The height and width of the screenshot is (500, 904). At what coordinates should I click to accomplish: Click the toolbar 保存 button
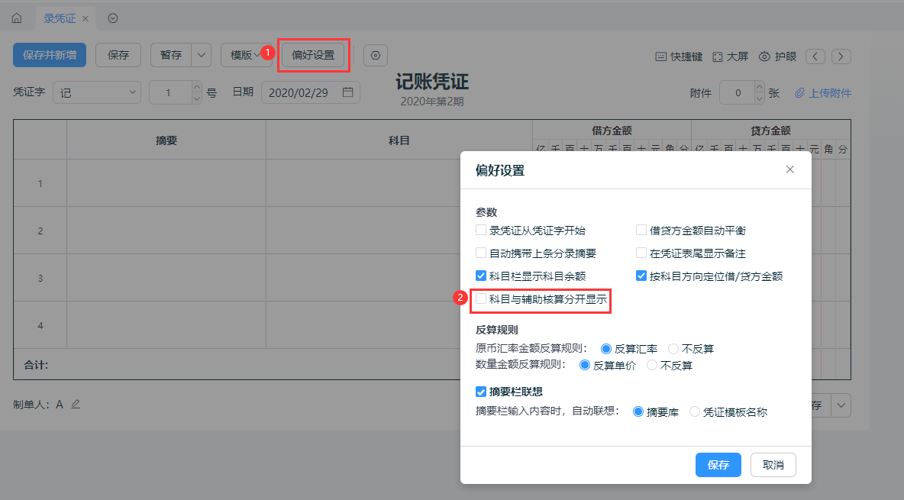click(x=118, y=55)
